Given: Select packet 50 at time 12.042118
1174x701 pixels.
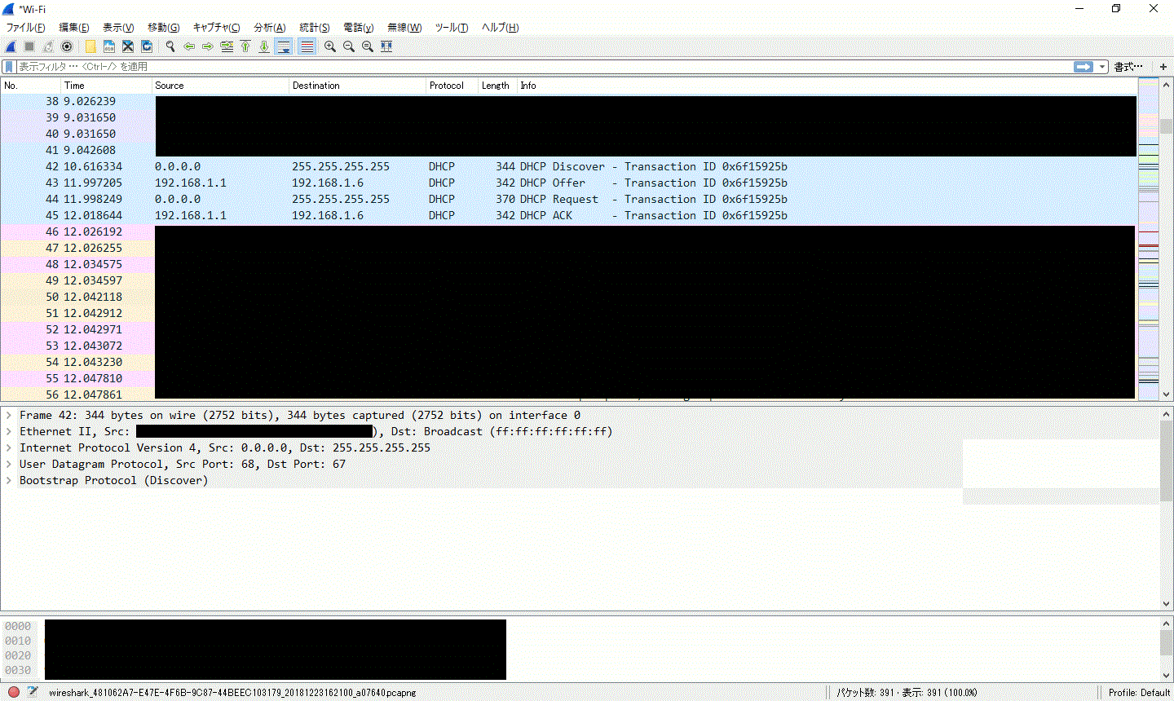Looking at the screenshot, I should point(568,297).
